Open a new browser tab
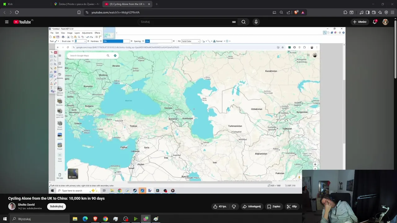The width and height of the screenshot is (397, 223). pyautogui.click(x=157, y=4)
